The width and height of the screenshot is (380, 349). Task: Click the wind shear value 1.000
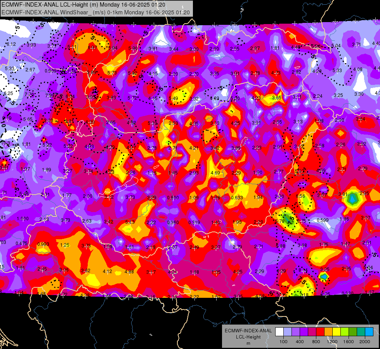pyautogui.click(x=23, y=218)
